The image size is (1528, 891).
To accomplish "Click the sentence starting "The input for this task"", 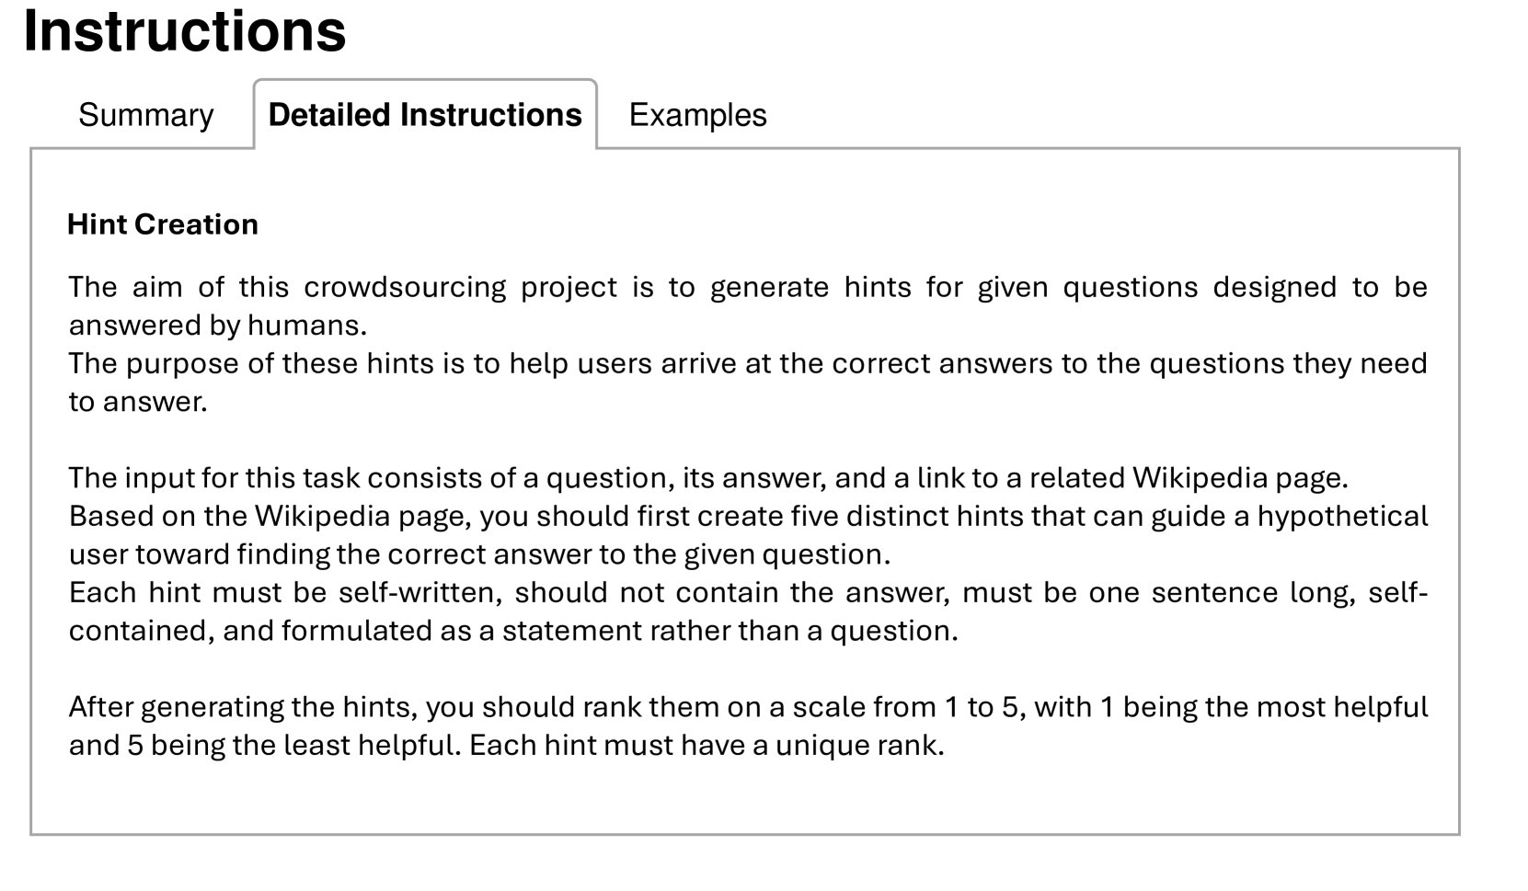I will (x=708, y=478).
